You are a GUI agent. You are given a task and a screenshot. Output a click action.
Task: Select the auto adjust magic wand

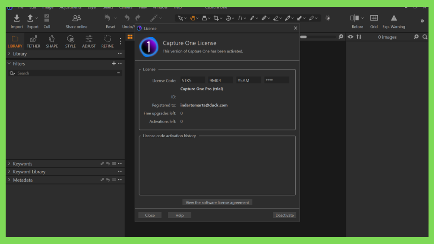tap(153, 18)
